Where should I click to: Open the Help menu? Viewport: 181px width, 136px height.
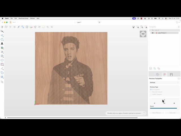click(38, 18)
